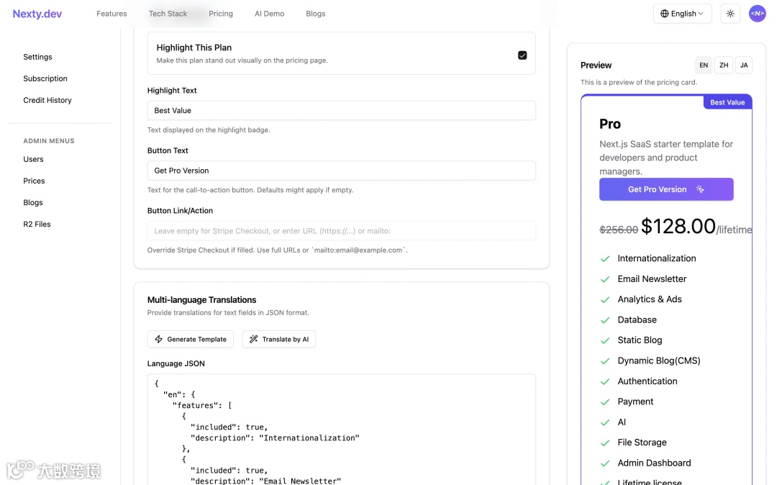
Task: Uncheck the Highlight This Plan checkbox
Action: 522,55
